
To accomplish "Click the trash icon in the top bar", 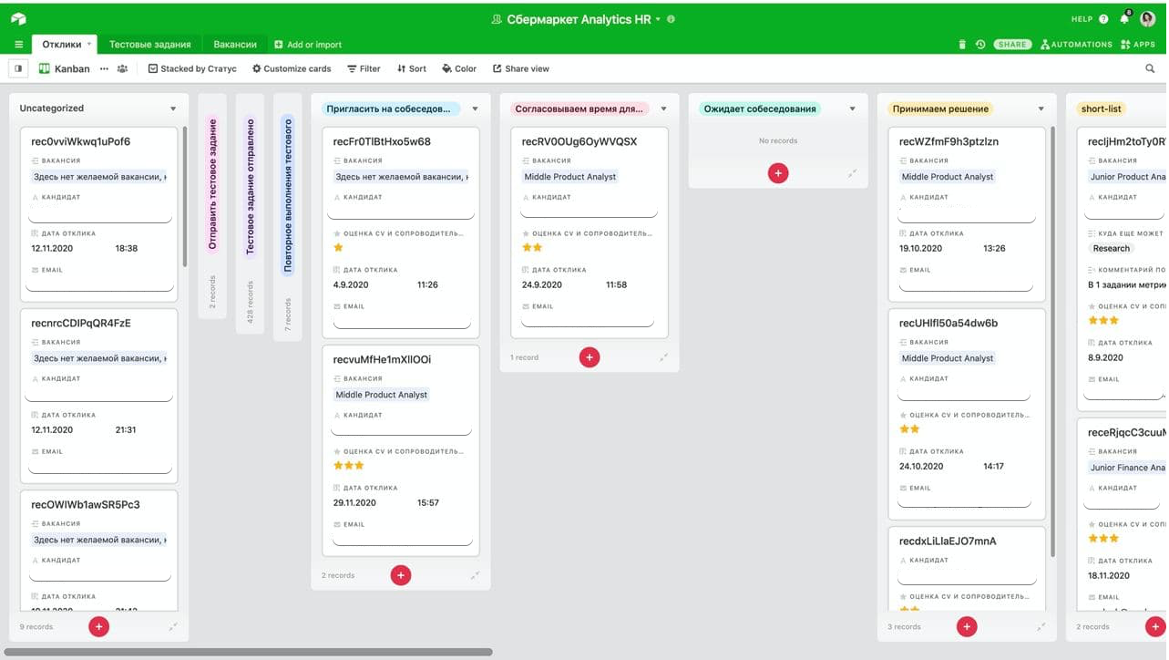I will [962, 45].
